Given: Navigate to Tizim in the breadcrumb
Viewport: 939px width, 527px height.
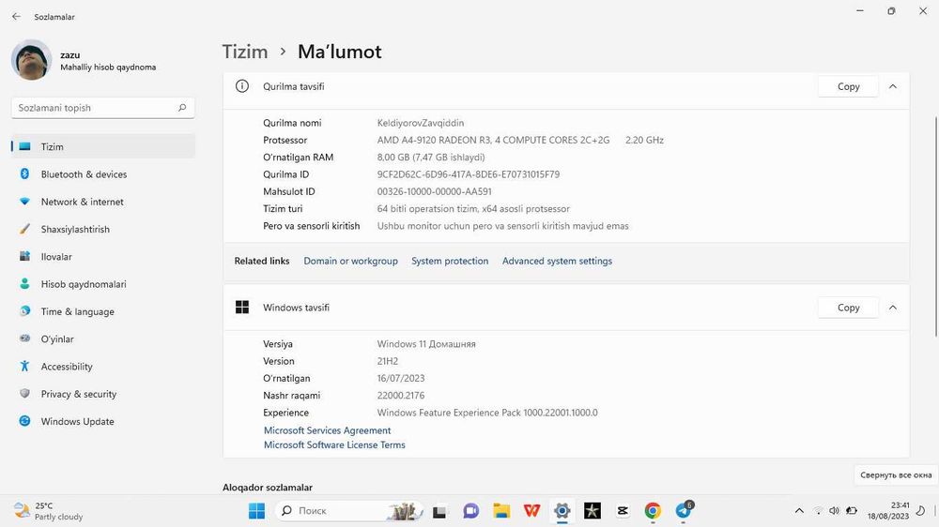Looking at the screenshot, I should tap(245, 52).
